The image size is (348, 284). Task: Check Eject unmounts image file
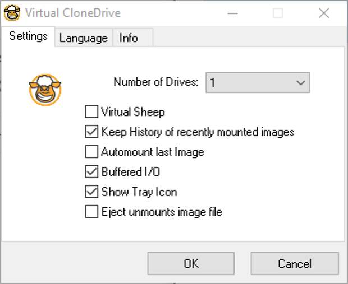(91, 212)
